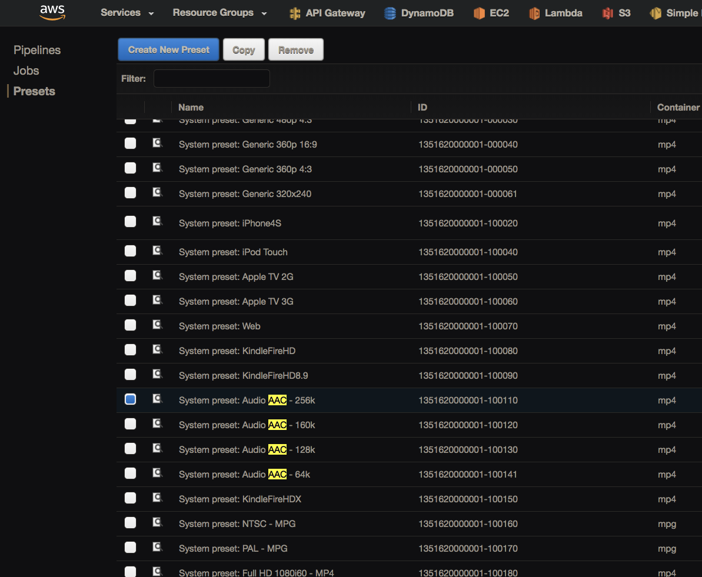Screen dimensions: 702x577
Task: View details icon for Apple TV 2G
Action: [157, 275]
